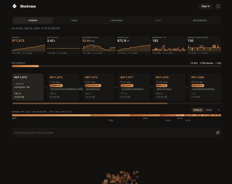The height and width of the screenshot is (184, 232).
Task: Click the Blockvase diamond logo icon
Action: (x=14, y=6)
